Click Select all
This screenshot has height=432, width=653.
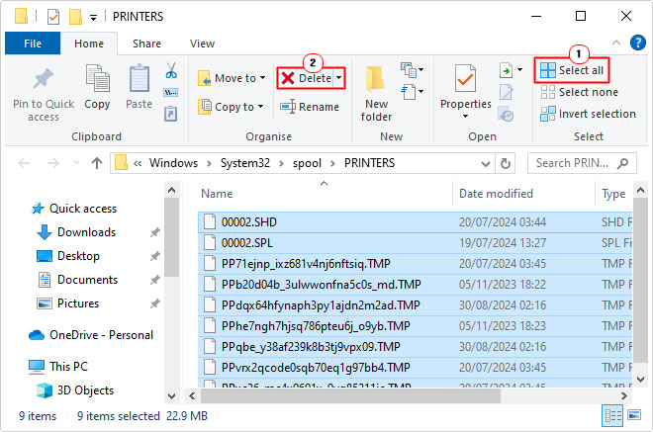(572, 70)
